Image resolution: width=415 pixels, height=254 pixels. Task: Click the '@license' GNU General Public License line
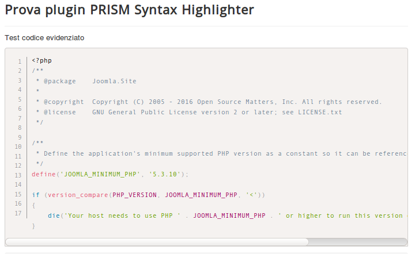(188, 112)
